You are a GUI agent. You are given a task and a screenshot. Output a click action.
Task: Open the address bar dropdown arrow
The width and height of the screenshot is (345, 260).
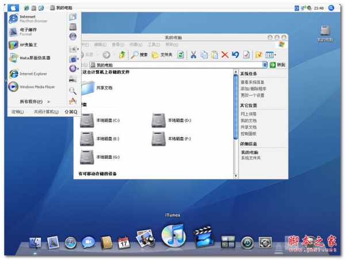click(x=264, y=65)
